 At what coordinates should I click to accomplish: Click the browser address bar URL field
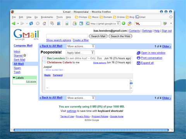pos(103,24)
